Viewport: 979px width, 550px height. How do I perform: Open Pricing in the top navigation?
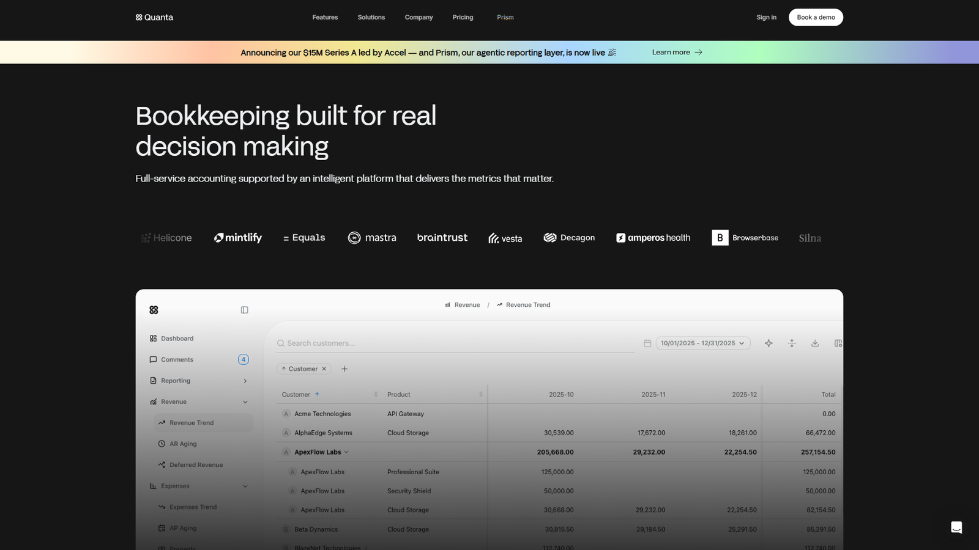pyautogui.click(x=463, y=17)
